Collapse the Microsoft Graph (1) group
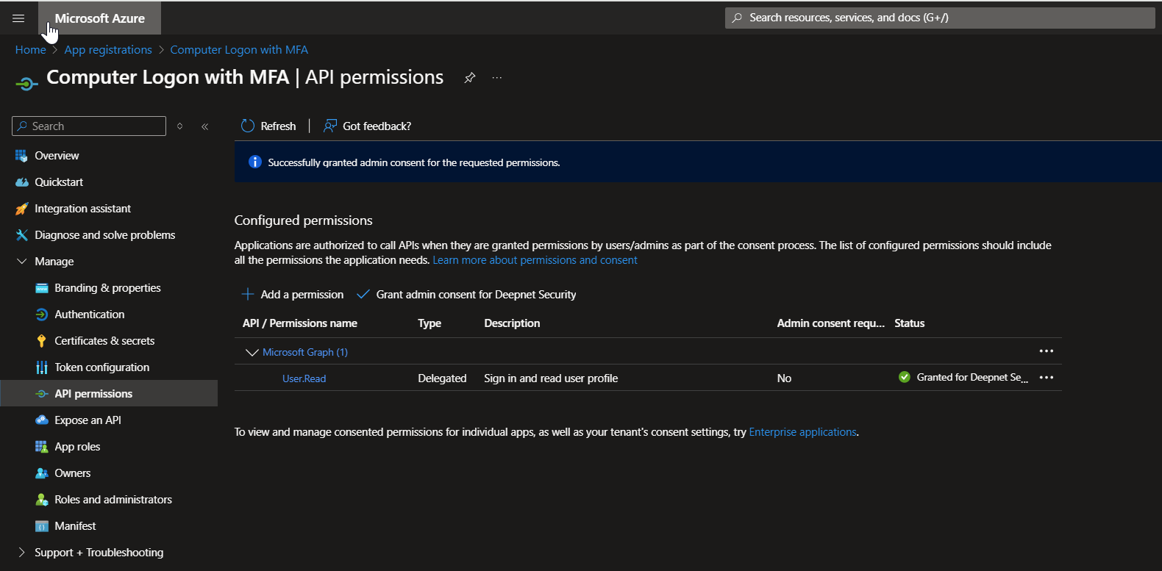 click(x=252, y=353)
